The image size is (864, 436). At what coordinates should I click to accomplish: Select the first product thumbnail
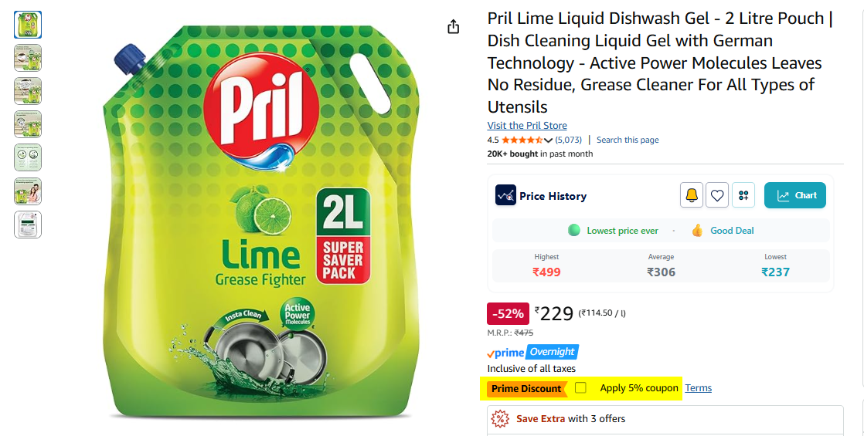[x=28, y=25]
